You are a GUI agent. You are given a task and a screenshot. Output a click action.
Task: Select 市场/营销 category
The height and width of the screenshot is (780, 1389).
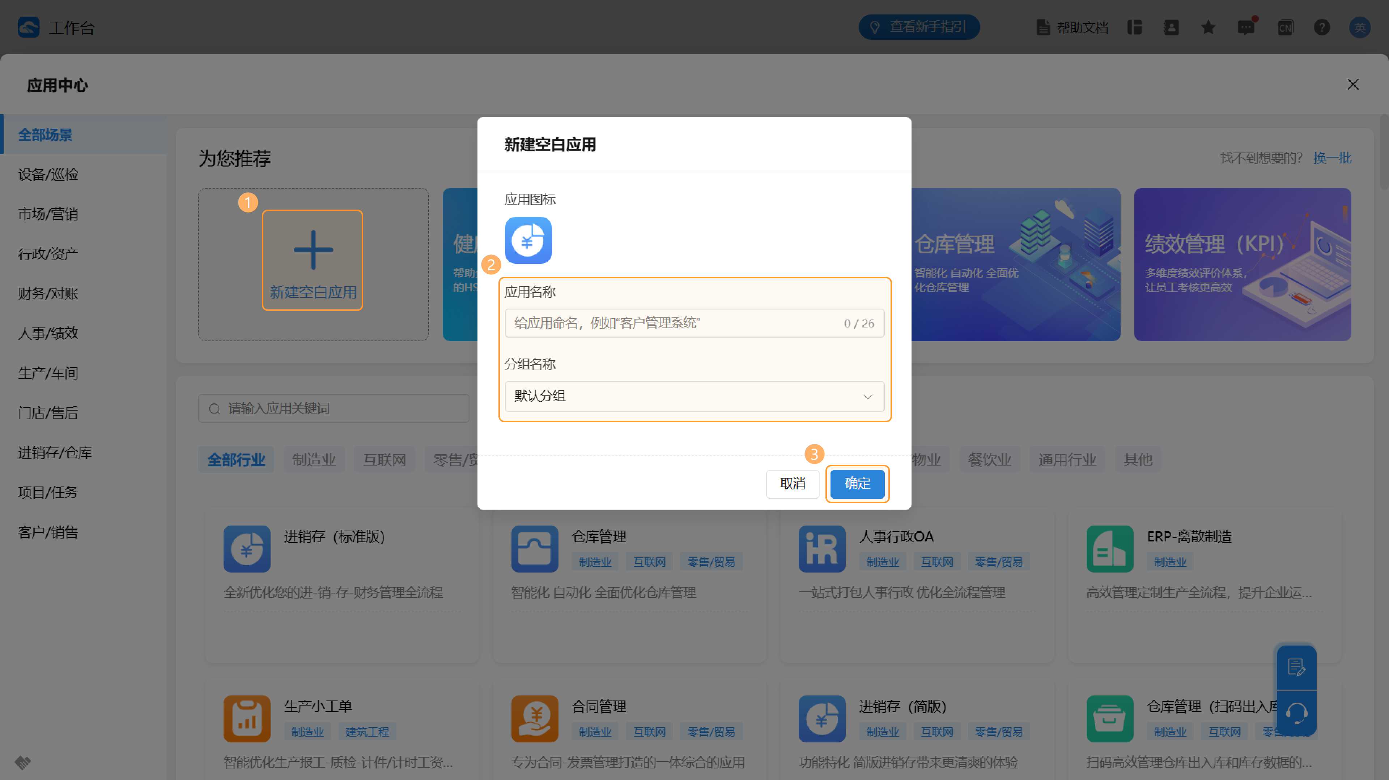click(84, 214)
